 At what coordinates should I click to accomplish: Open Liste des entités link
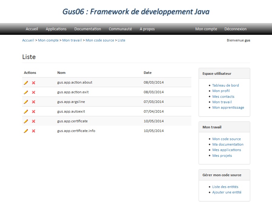pos(225,187)
